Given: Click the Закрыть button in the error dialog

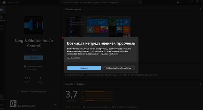Looking at the screenshot, I should (x=84, y=68).
